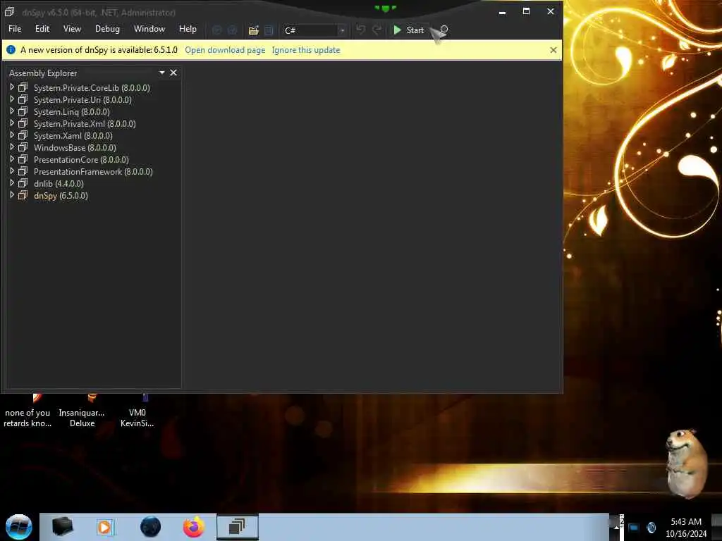The width and height of the screenshot is (722, 541).
Task: Open the Windows Start orb
Action: [x=18, y=527]
